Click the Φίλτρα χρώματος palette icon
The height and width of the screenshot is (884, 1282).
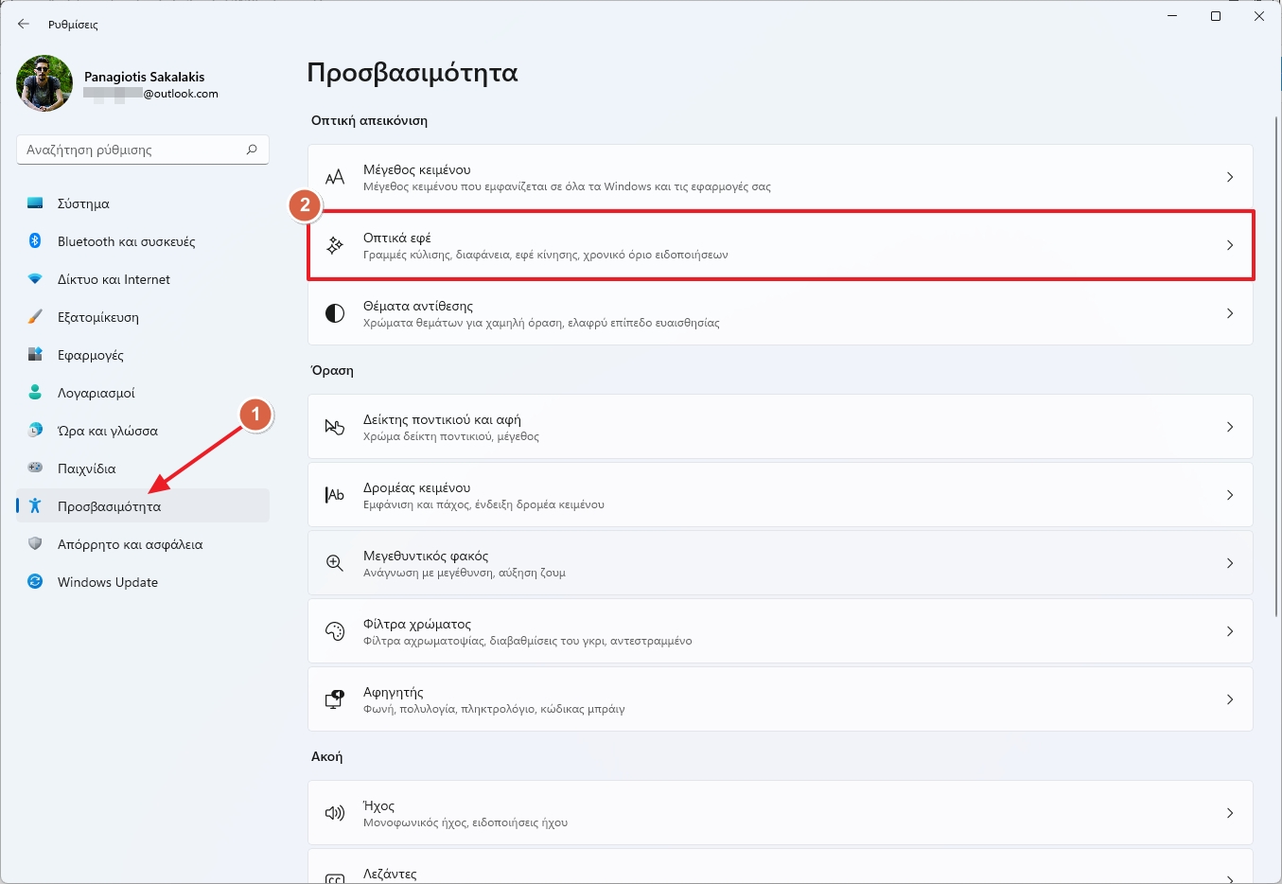(335, 631)
